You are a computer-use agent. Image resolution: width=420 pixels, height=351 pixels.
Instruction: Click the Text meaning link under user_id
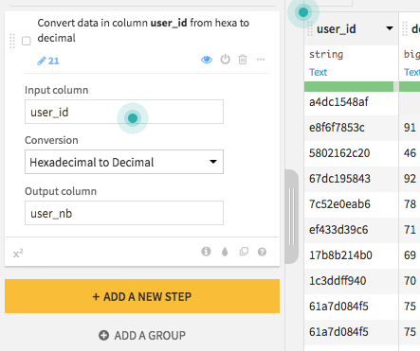(x=318, y=72)
